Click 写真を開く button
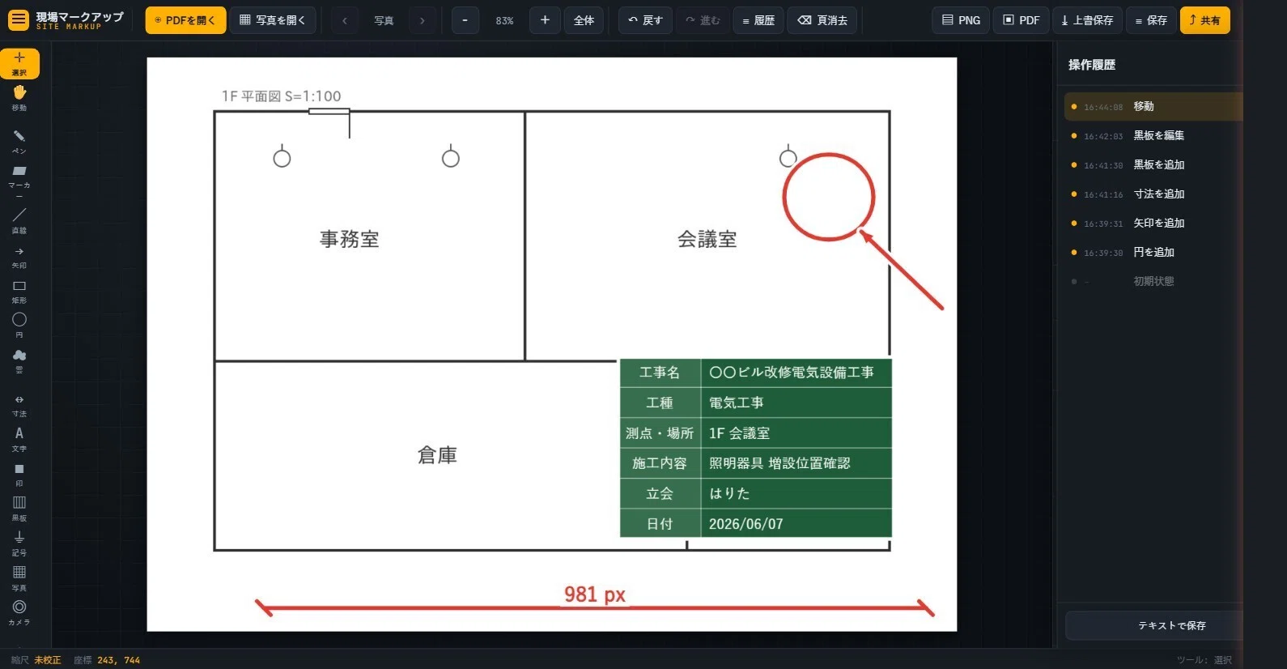1287x669 pixels. point(273,20)
